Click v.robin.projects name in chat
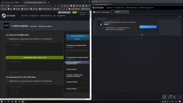 coord(101,18)
